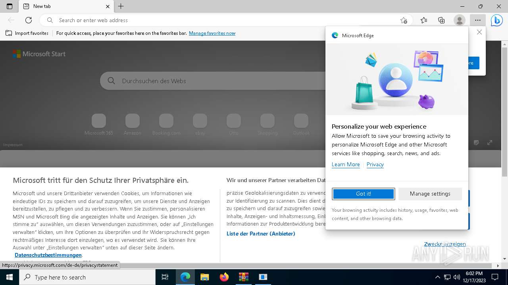
Task: Open the ebay quick link tile
Action: [200, 125]
